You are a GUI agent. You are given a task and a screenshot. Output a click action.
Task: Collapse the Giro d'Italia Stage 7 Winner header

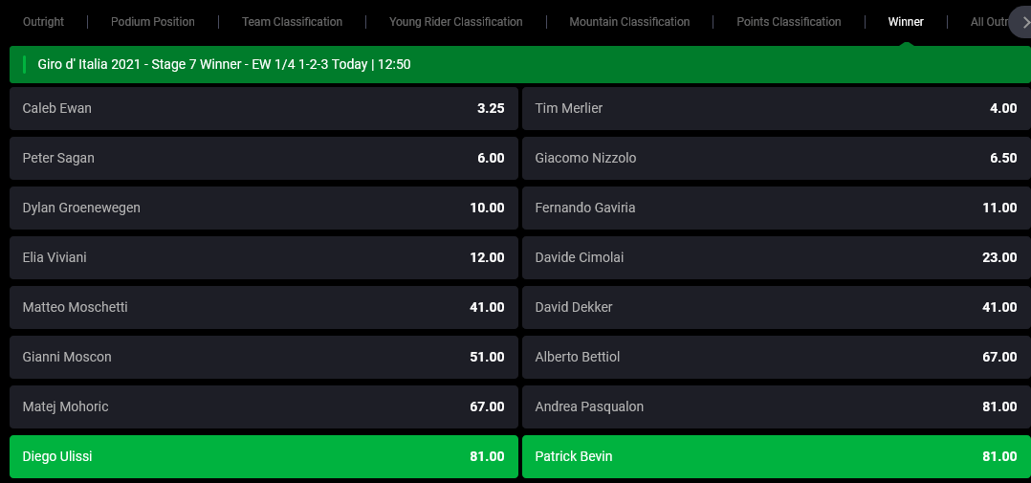[520, 64]
